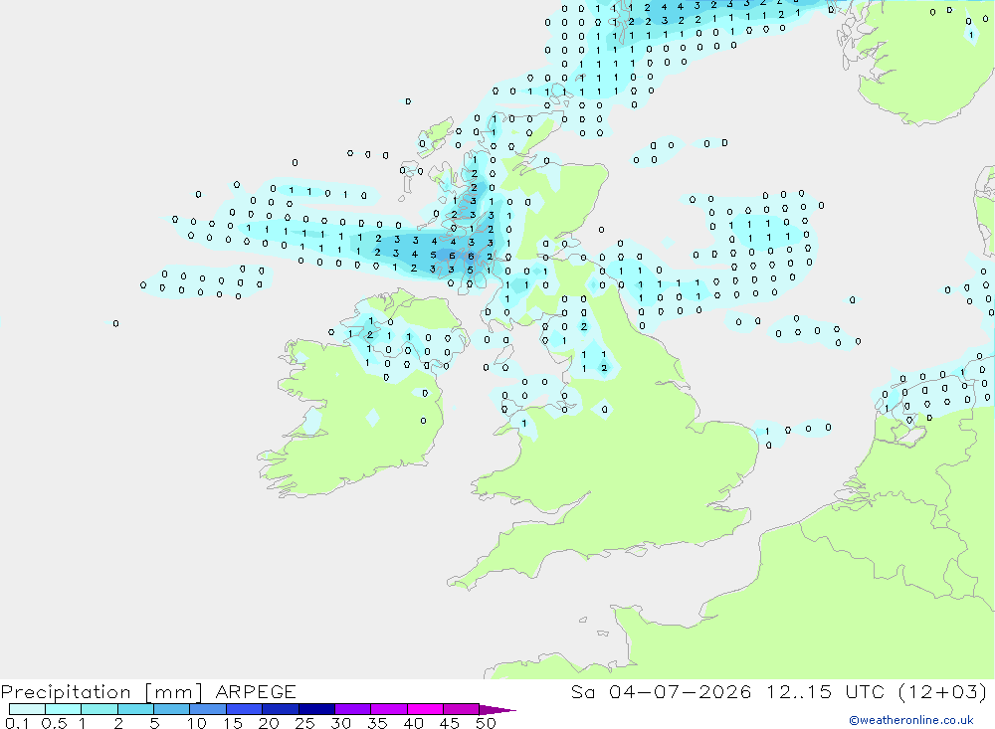The height and width of the screenshot is (729, 995).
Task: Click the 0.1 legend scale label
Action: point(16,723)
